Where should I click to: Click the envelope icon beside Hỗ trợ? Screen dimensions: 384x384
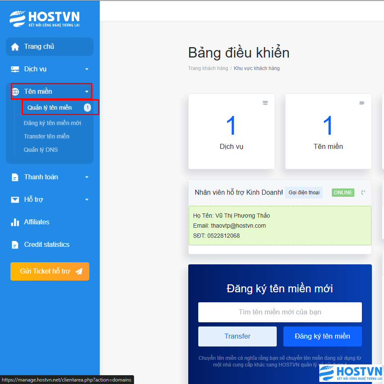click(x=15, y=200)
